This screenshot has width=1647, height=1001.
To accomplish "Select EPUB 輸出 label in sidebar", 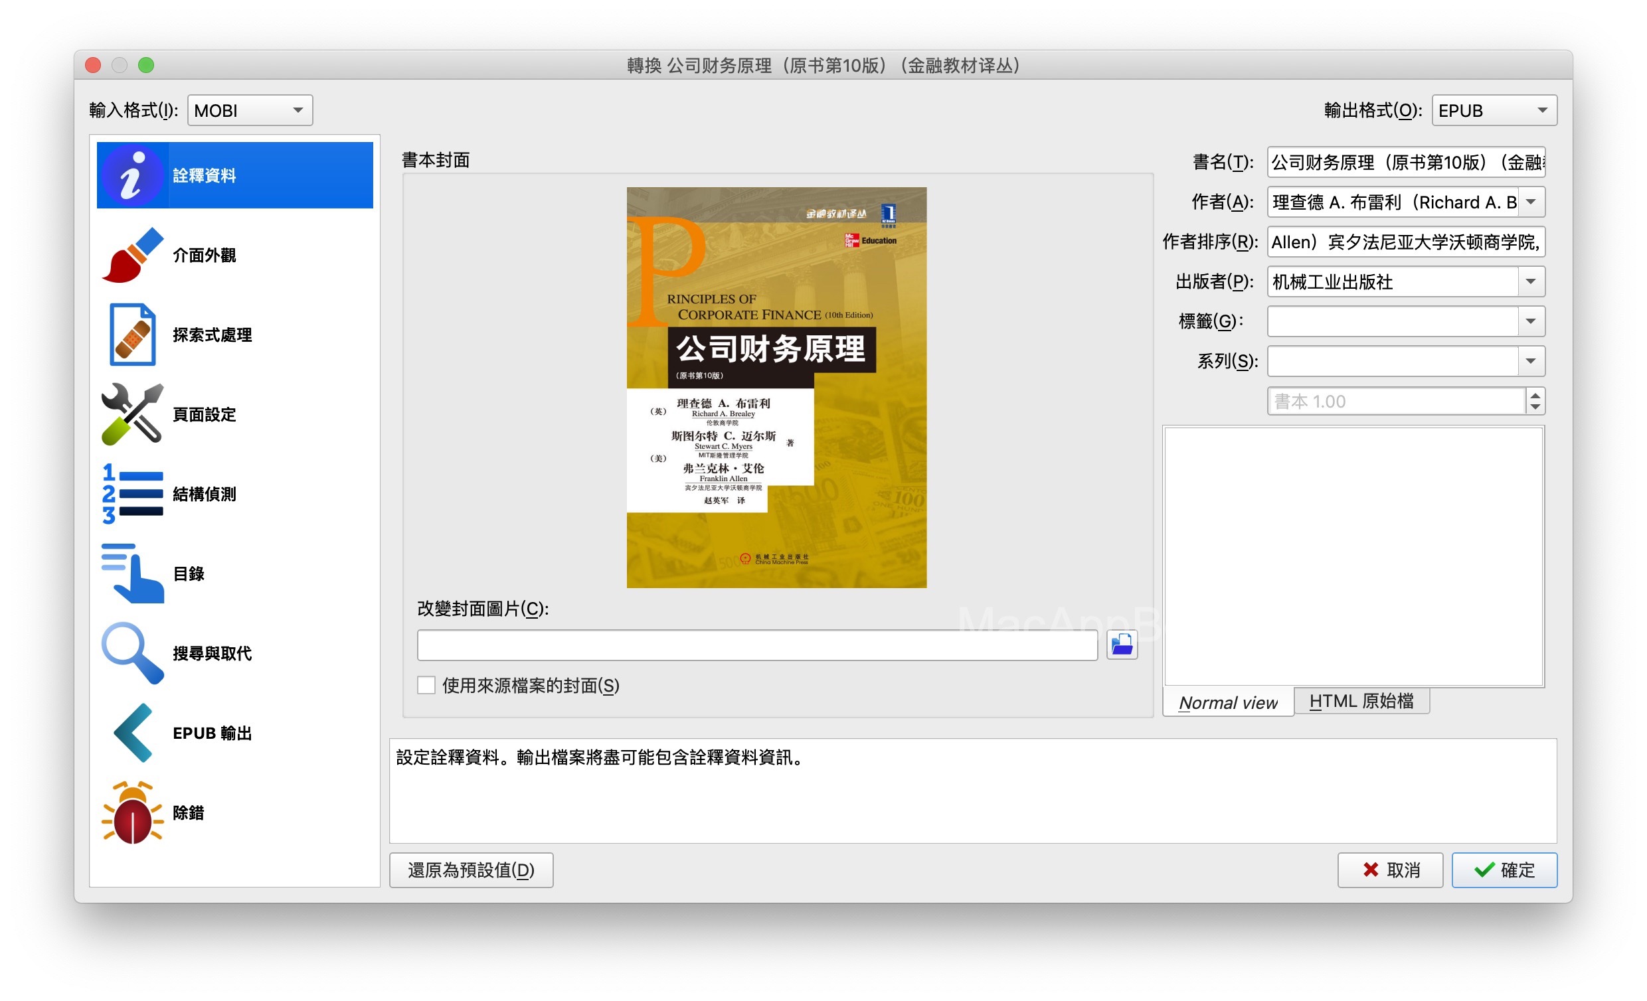I will [x=212, y=733].
